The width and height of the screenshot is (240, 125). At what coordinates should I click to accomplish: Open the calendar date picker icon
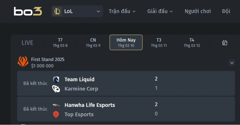click(224, 43)
